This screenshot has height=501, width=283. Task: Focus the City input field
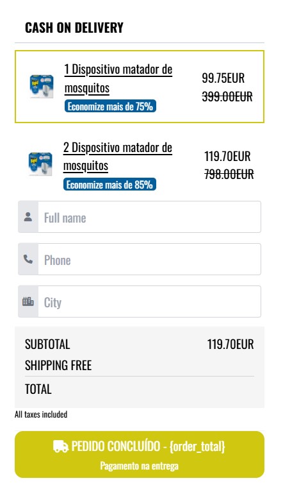pos(149,301)
